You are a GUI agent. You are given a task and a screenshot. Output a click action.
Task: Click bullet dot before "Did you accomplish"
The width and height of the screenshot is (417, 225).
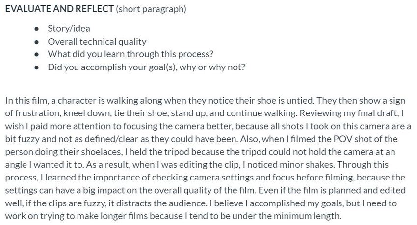point(38,67)
